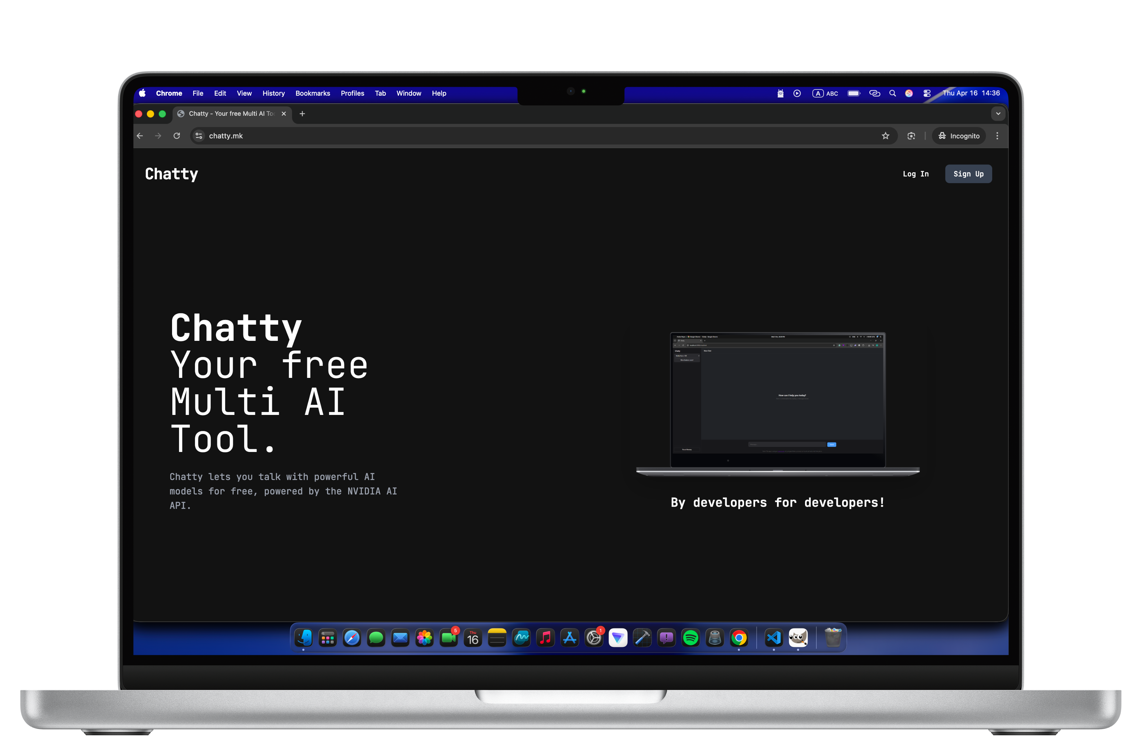
Task: Open the Window menu
Action: coord(408,93)
